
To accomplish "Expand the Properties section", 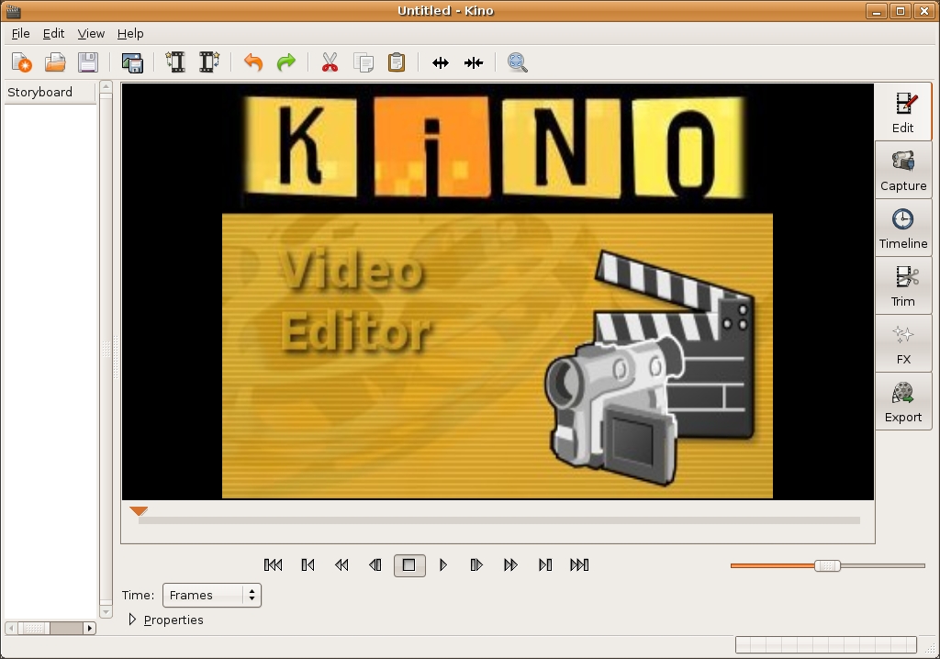I will coord(133,620).
